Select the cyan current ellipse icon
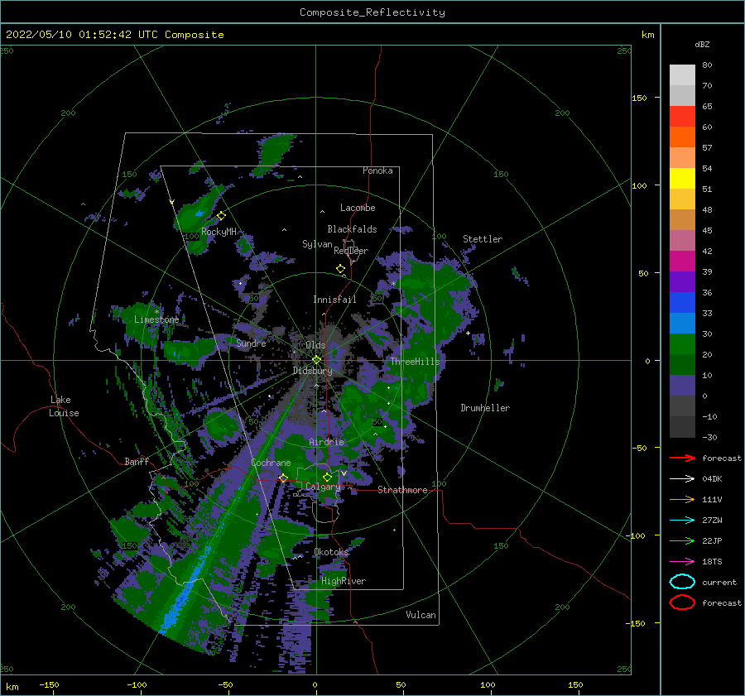The width and height of the screenshot is (745, 696). (x=682, y=582)
